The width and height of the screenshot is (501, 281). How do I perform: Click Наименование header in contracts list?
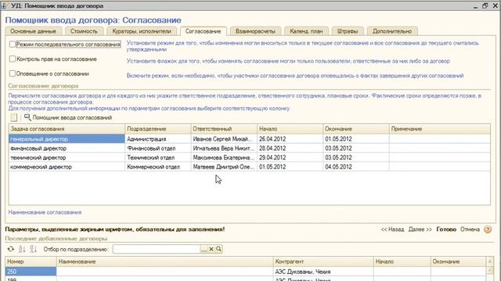165,261
